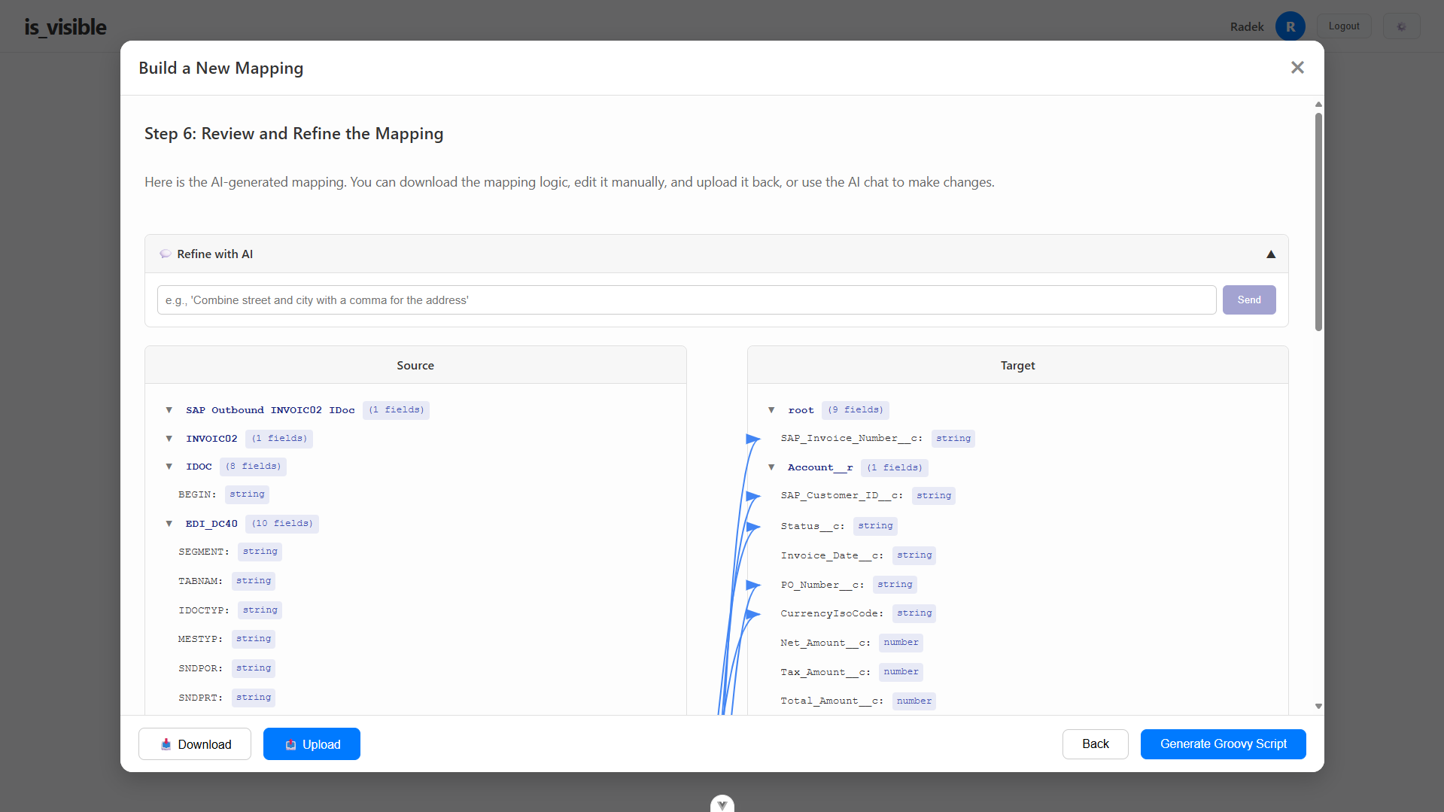Collapse the Account__r node

[x=771, y=467]
